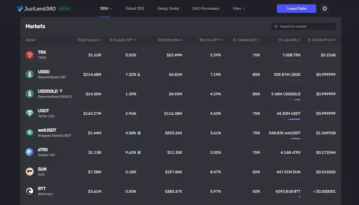Click the JustLend DAO logo
This screenshot has height=205, width=359.
[36, 9]
